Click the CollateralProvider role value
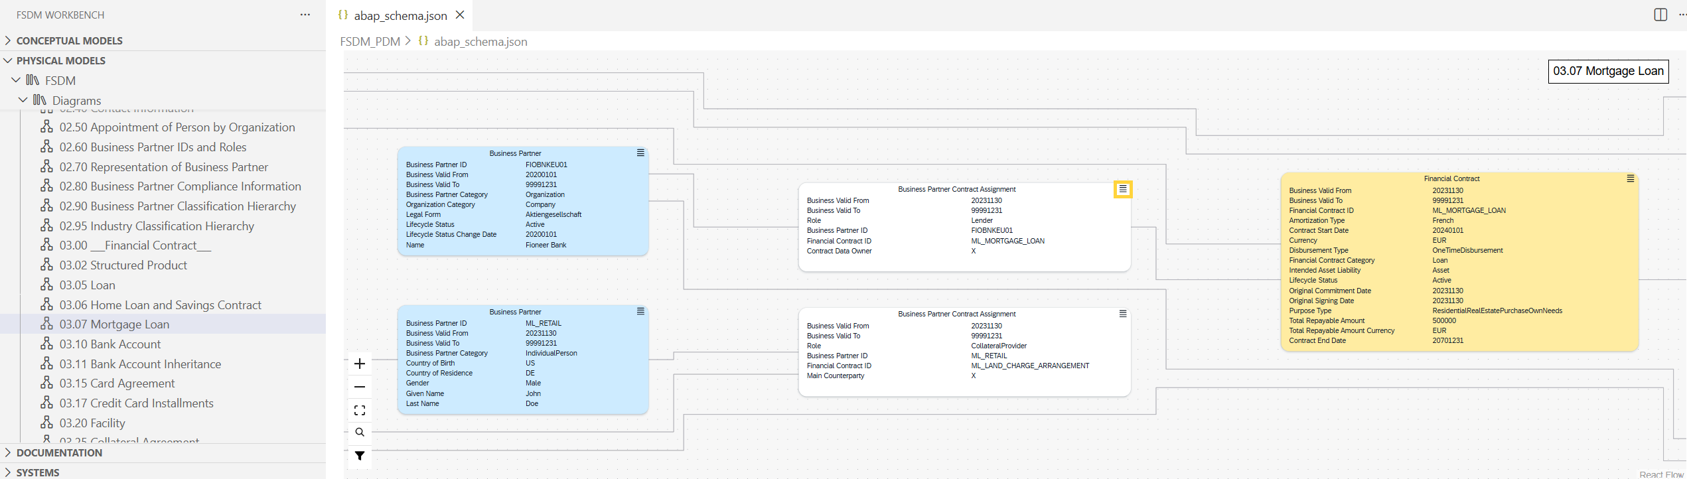This screenshot has height=479, width=1687. coord(999,346)
